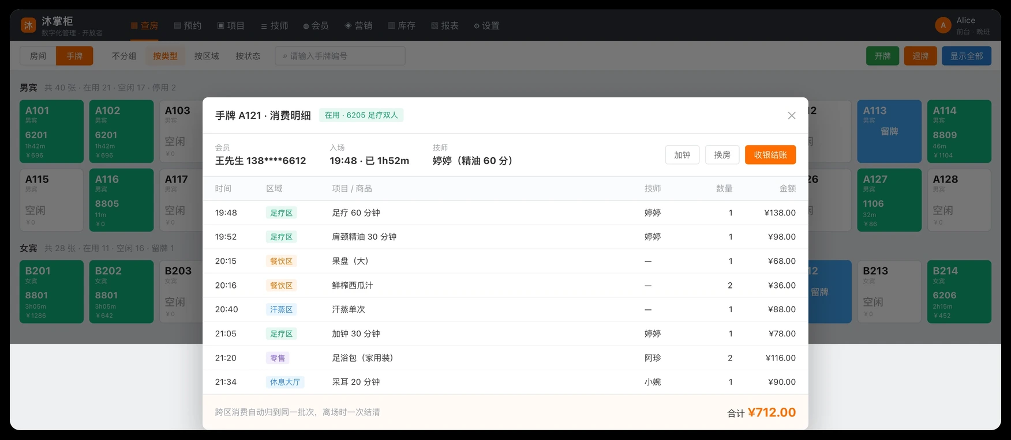Select wristband card A102
The width and height of the screenshot is (1011, 440).
pyautogui.click(x=121, y=131)
